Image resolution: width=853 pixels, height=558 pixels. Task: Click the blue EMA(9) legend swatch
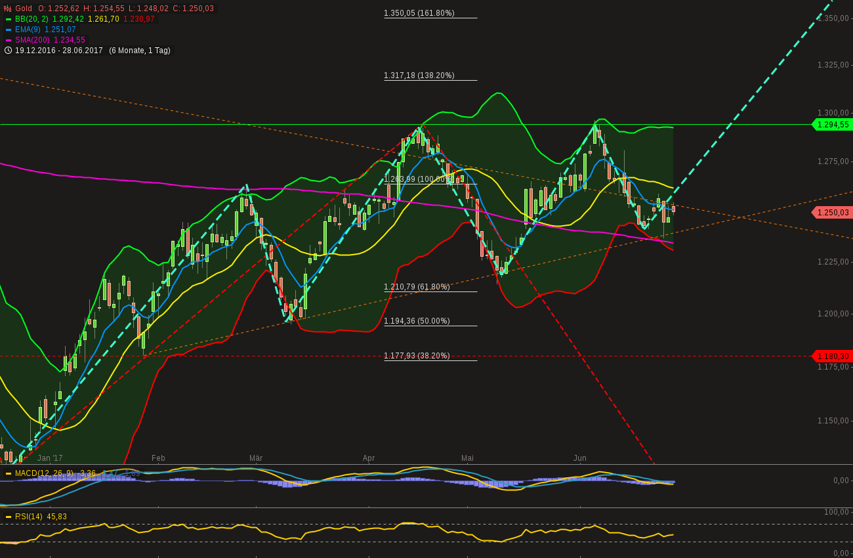(x=9, y=30)
